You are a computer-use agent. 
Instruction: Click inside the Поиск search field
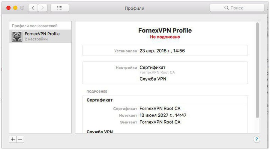(x=237, y=8)
